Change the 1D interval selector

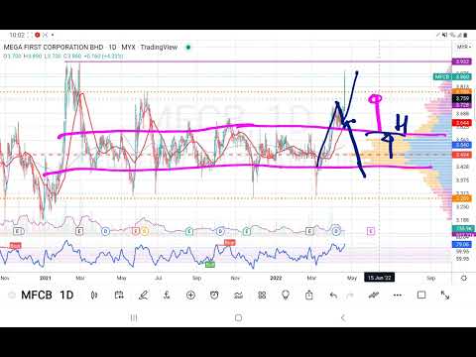(66, 295)
